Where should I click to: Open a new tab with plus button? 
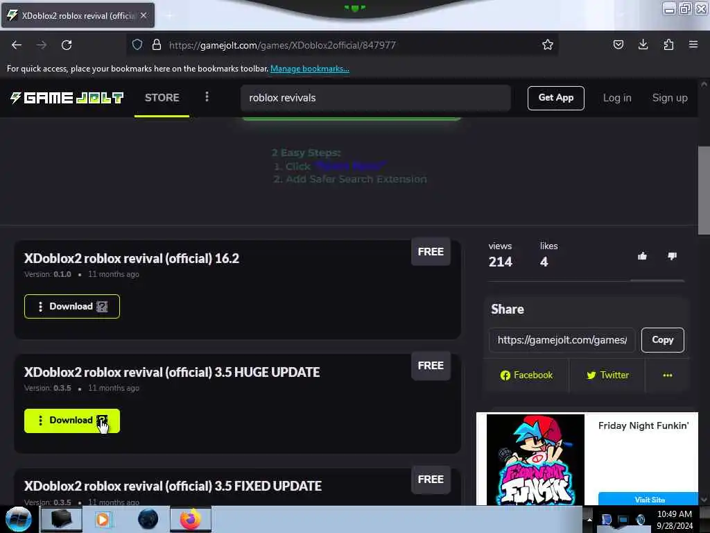pyautogui.click(x=169, y=15)
